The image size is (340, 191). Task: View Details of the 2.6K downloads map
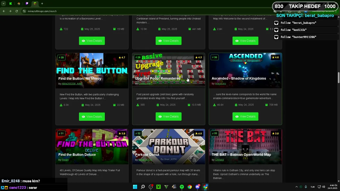pyautogui.click(x=245, y=41)
